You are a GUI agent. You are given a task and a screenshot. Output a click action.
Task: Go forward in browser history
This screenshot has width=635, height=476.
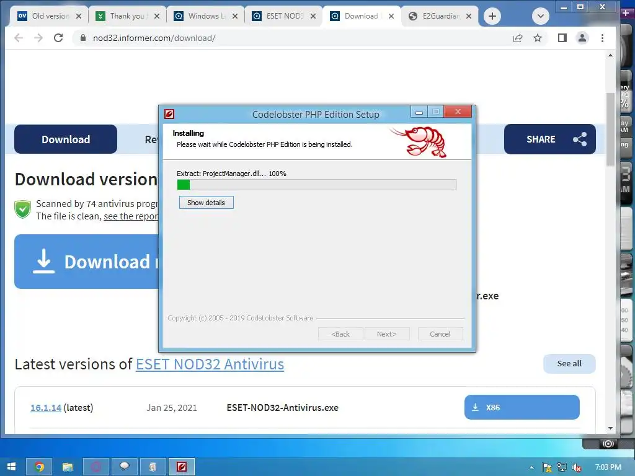[38, 38]
